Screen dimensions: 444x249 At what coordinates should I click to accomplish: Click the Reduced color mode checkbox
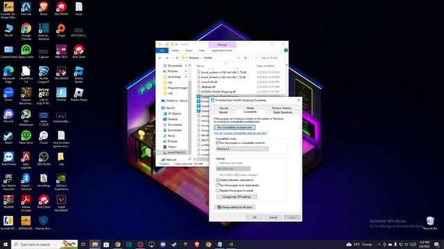pos(217,163)
